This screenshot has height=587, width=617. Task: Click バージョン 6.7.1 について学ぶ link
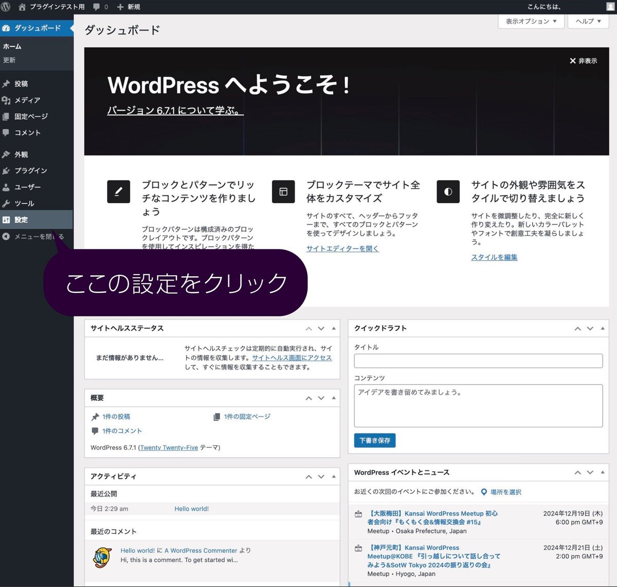(x=175, y=110)
